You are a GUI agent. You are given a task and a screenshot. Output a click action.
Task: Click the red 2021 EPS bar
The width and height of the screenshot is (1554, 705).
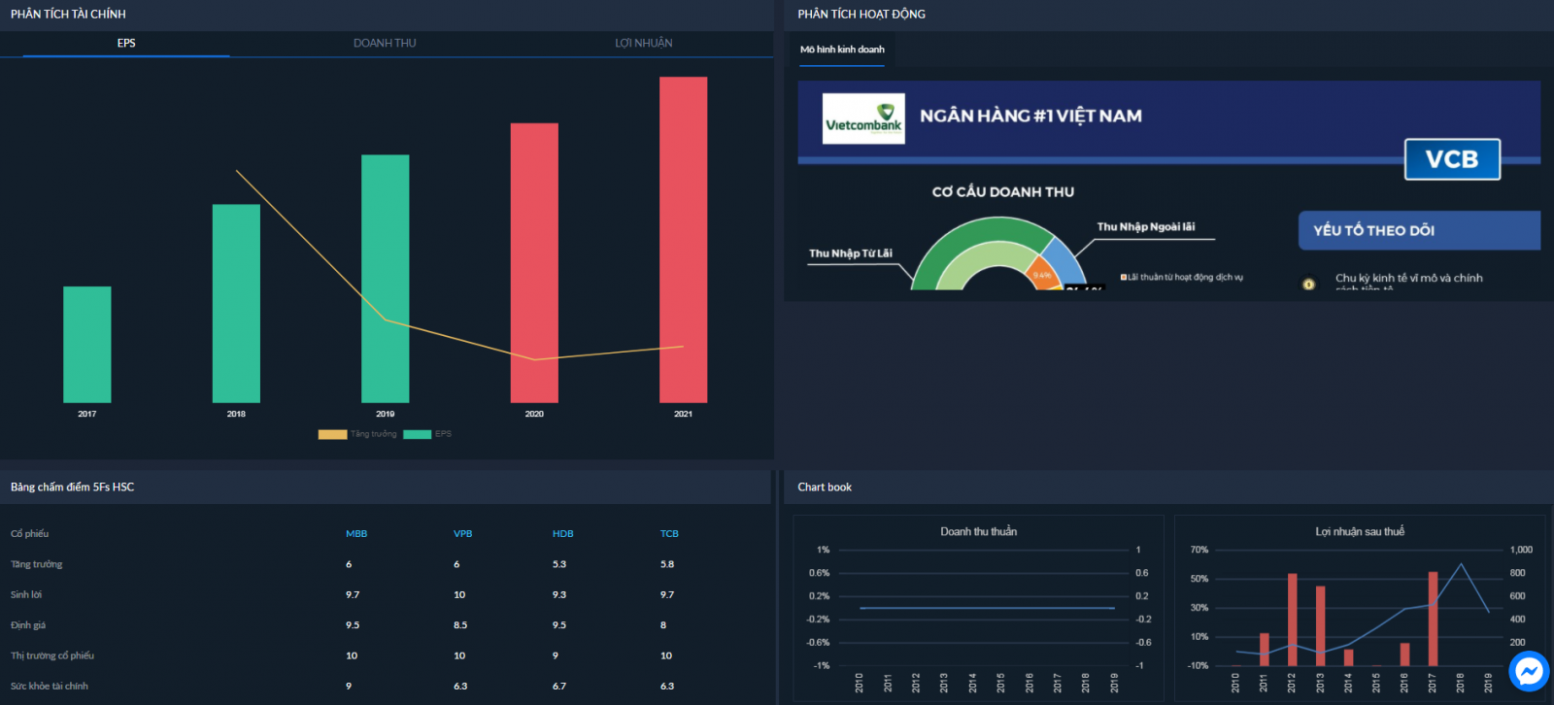click(684, 239)
